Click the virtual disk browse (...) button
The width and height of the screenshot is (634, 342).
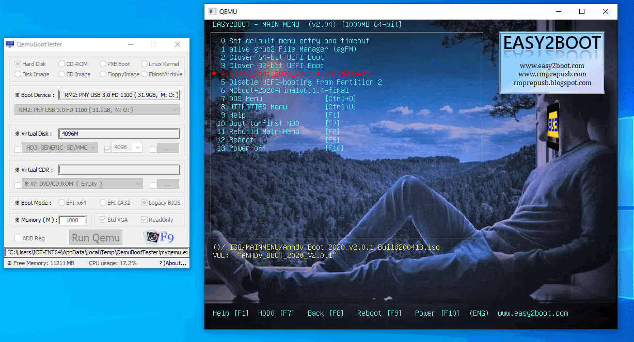click(168, 148)
